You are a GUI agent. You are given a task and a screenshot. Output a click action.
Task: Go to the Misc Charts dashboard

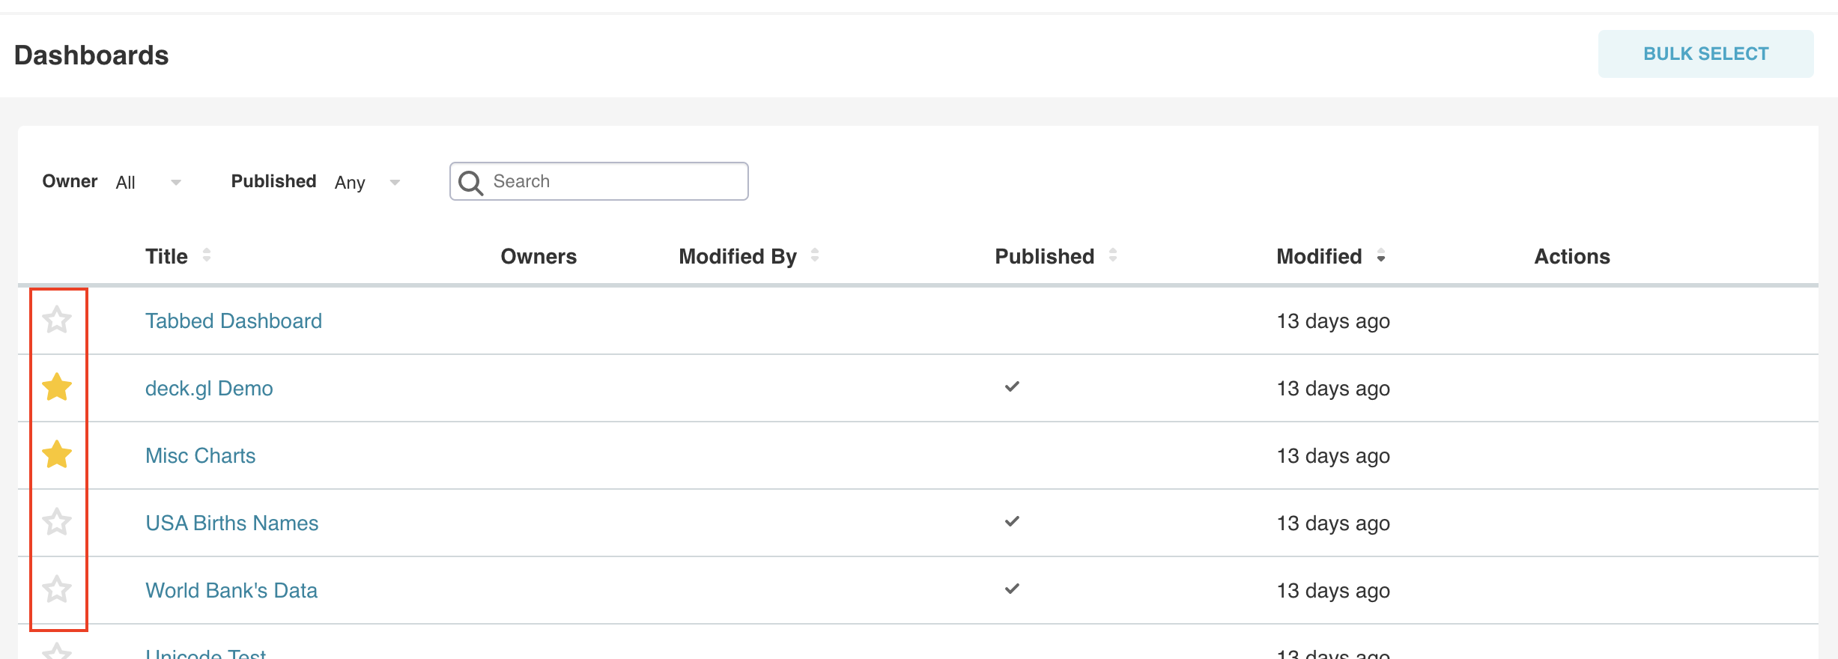tap(200, 456)
